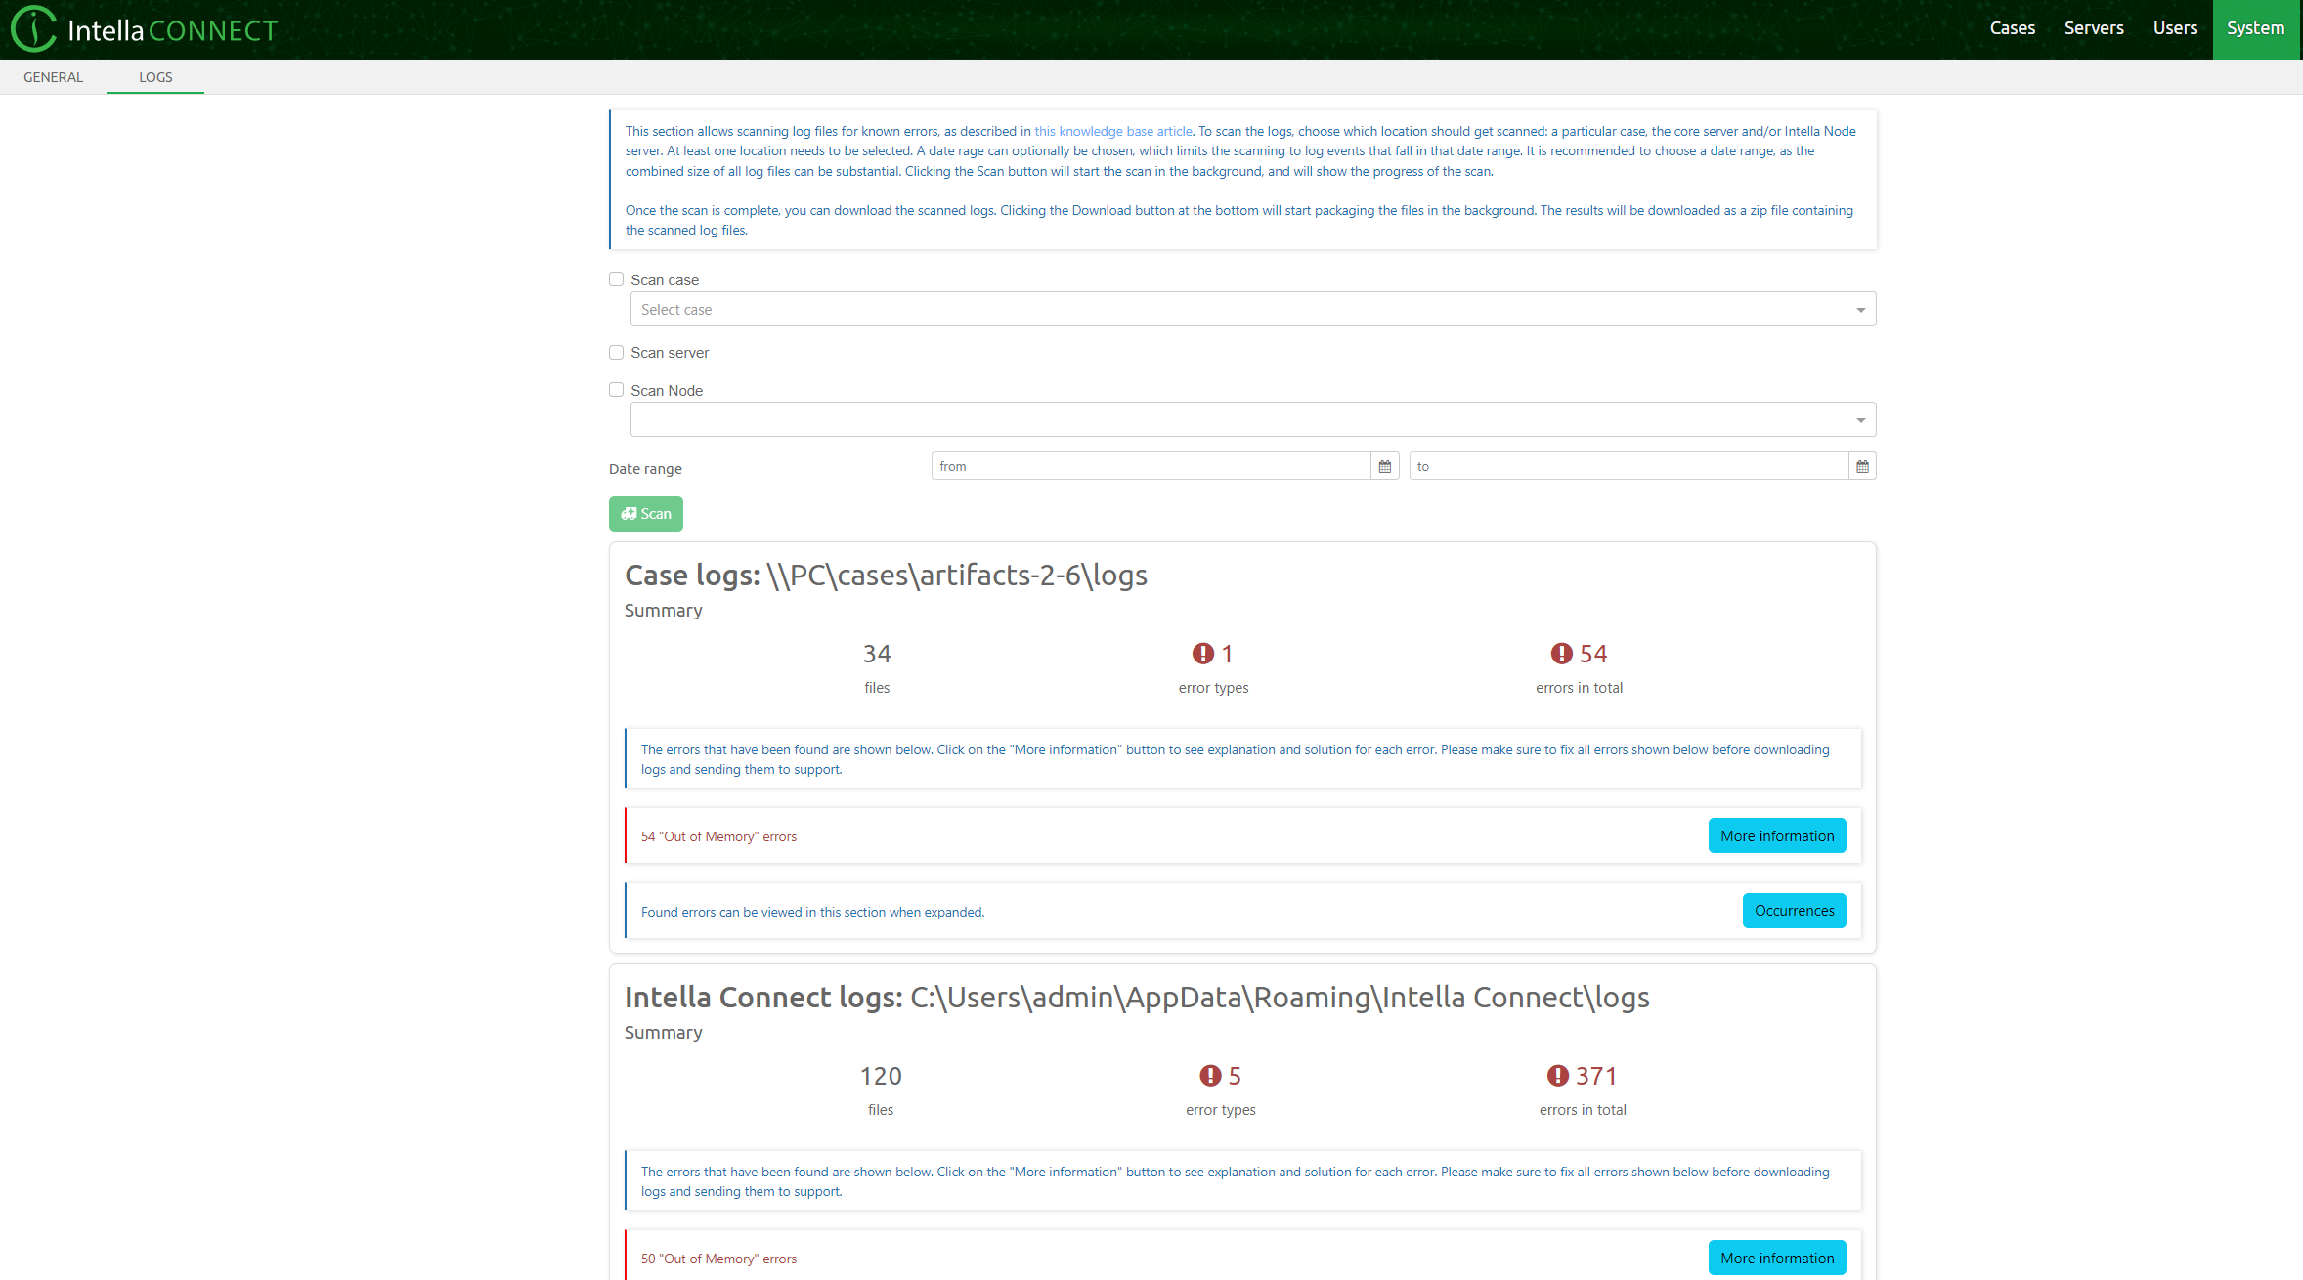Open the 'from' date calendar icon
2303x1280 pixels.
point(1384,467)
